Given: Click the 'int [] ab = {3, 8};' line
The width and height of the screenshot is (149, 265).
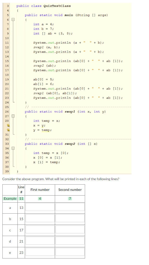Looking at the screenshot, I should (53, 33).
